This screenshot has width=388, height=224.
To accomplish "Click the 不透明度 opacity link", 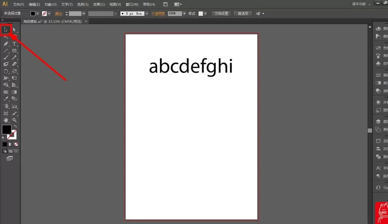I will pyautogui.click(x=158, y=14).
